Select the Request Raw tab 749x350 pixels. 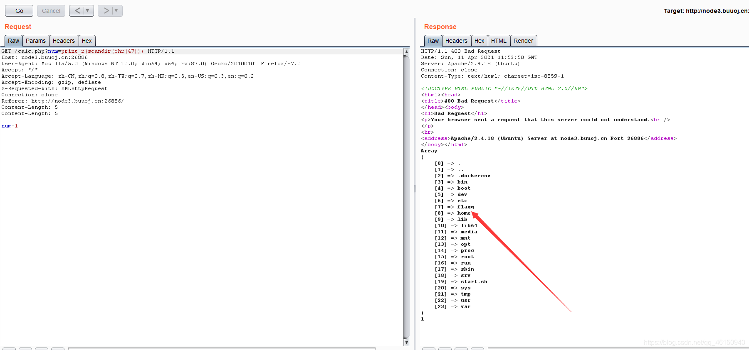[14, 41]
